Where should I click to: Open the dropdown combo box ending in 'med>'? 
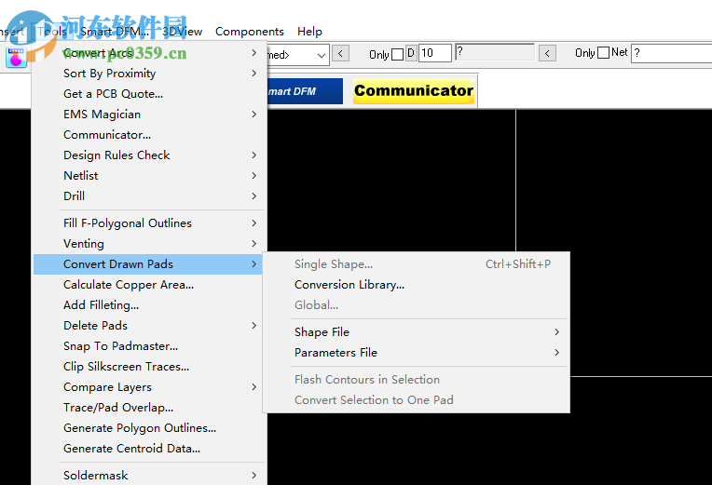pos(298,55)
